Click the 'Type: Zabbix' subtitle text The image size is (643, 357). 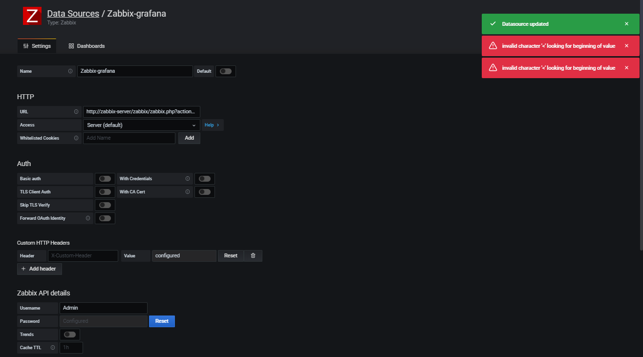pyautogui.click(x=62, y=22)
